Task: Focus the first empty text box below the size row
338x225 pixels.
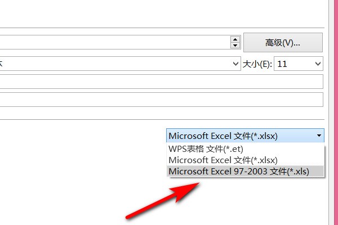Action: click(x=158, y=82)
